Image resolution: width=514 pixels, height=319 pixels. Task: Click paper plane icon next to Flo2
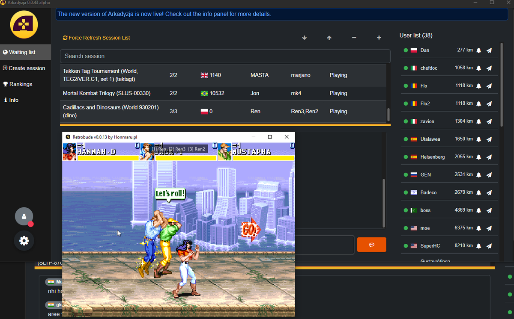489,103
